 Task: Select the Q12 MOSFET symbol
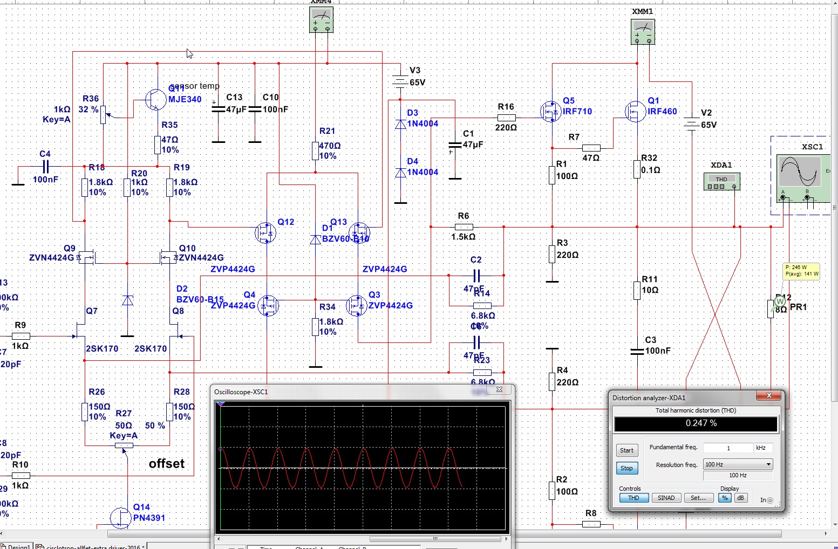(x=265, y=233)
